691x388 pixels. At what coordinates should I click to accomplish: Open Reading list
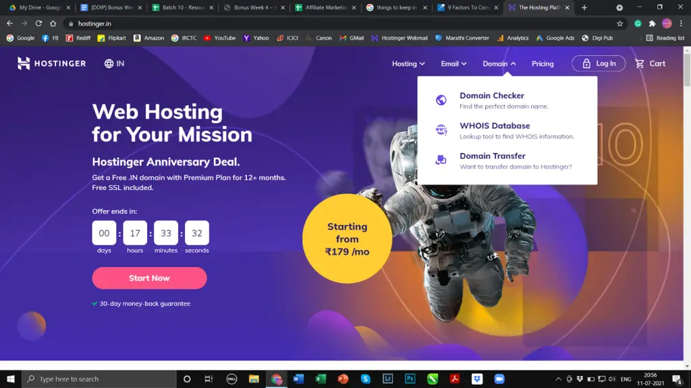665,38
